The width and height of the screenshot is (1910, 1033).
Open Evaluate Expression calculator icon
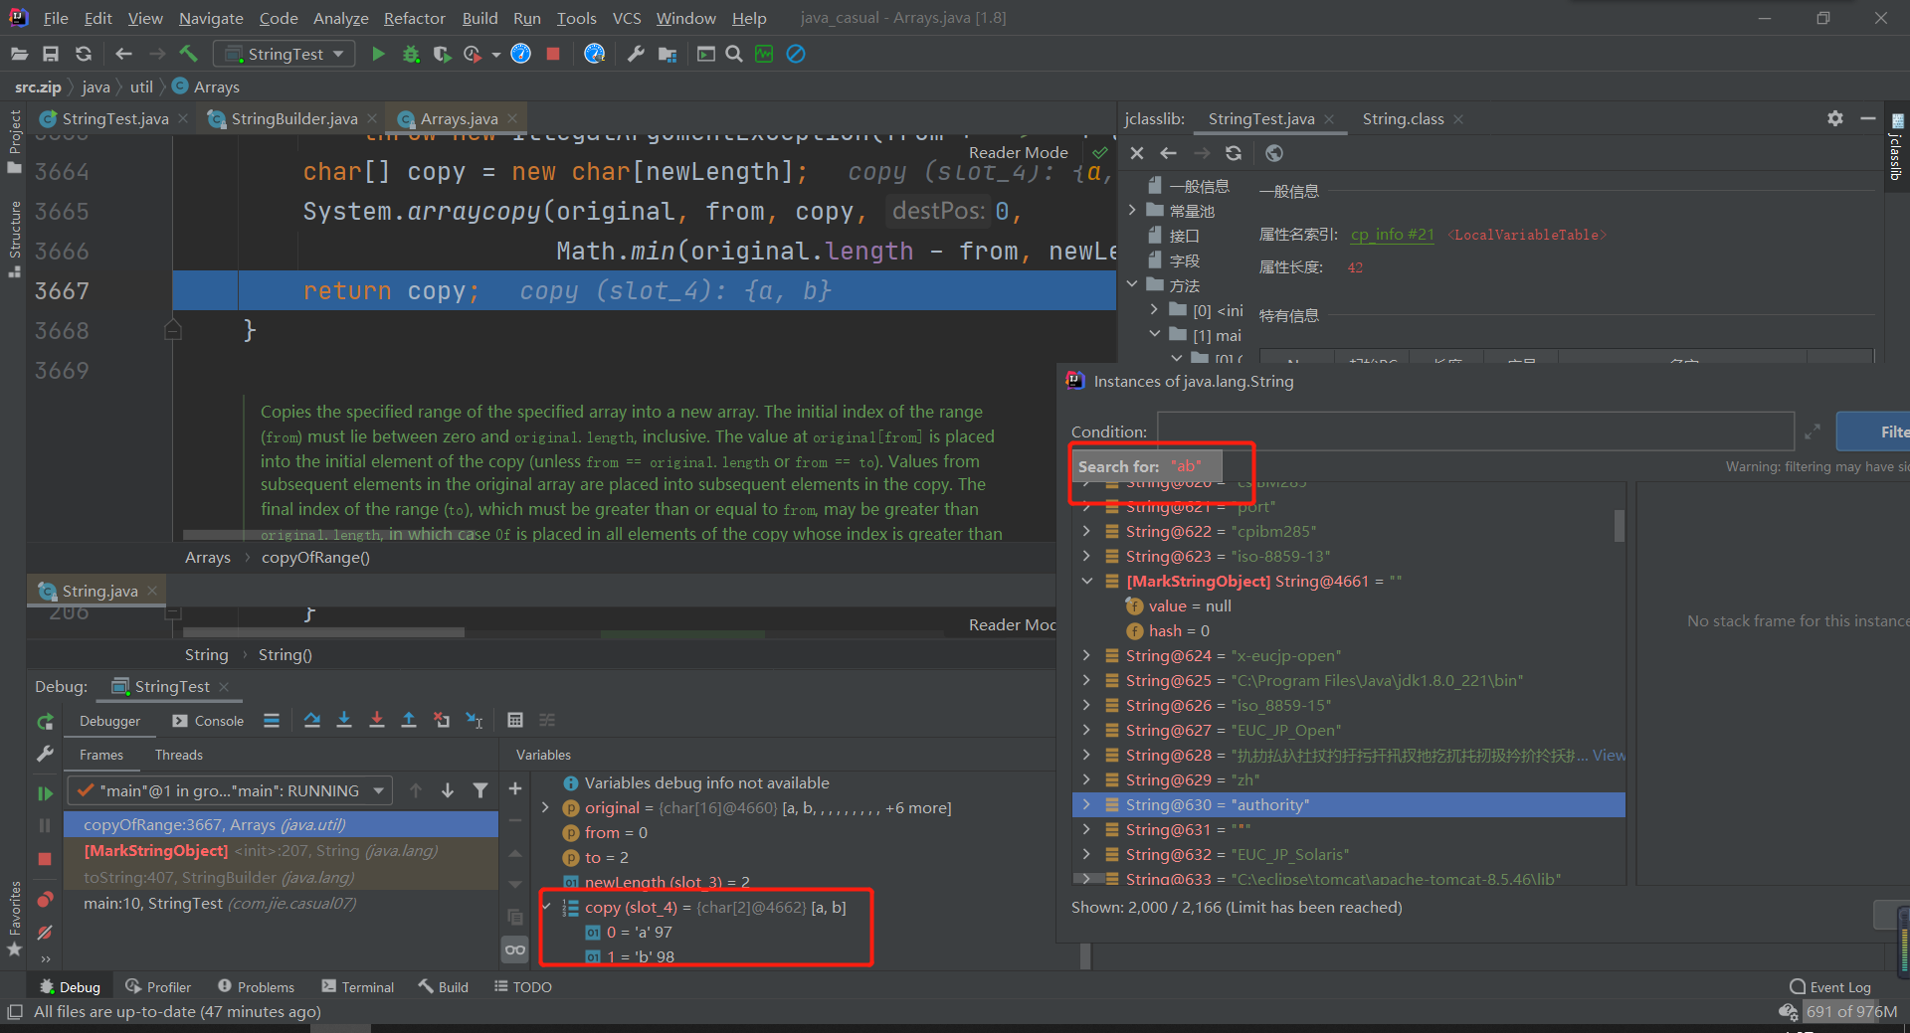(515, 720)
